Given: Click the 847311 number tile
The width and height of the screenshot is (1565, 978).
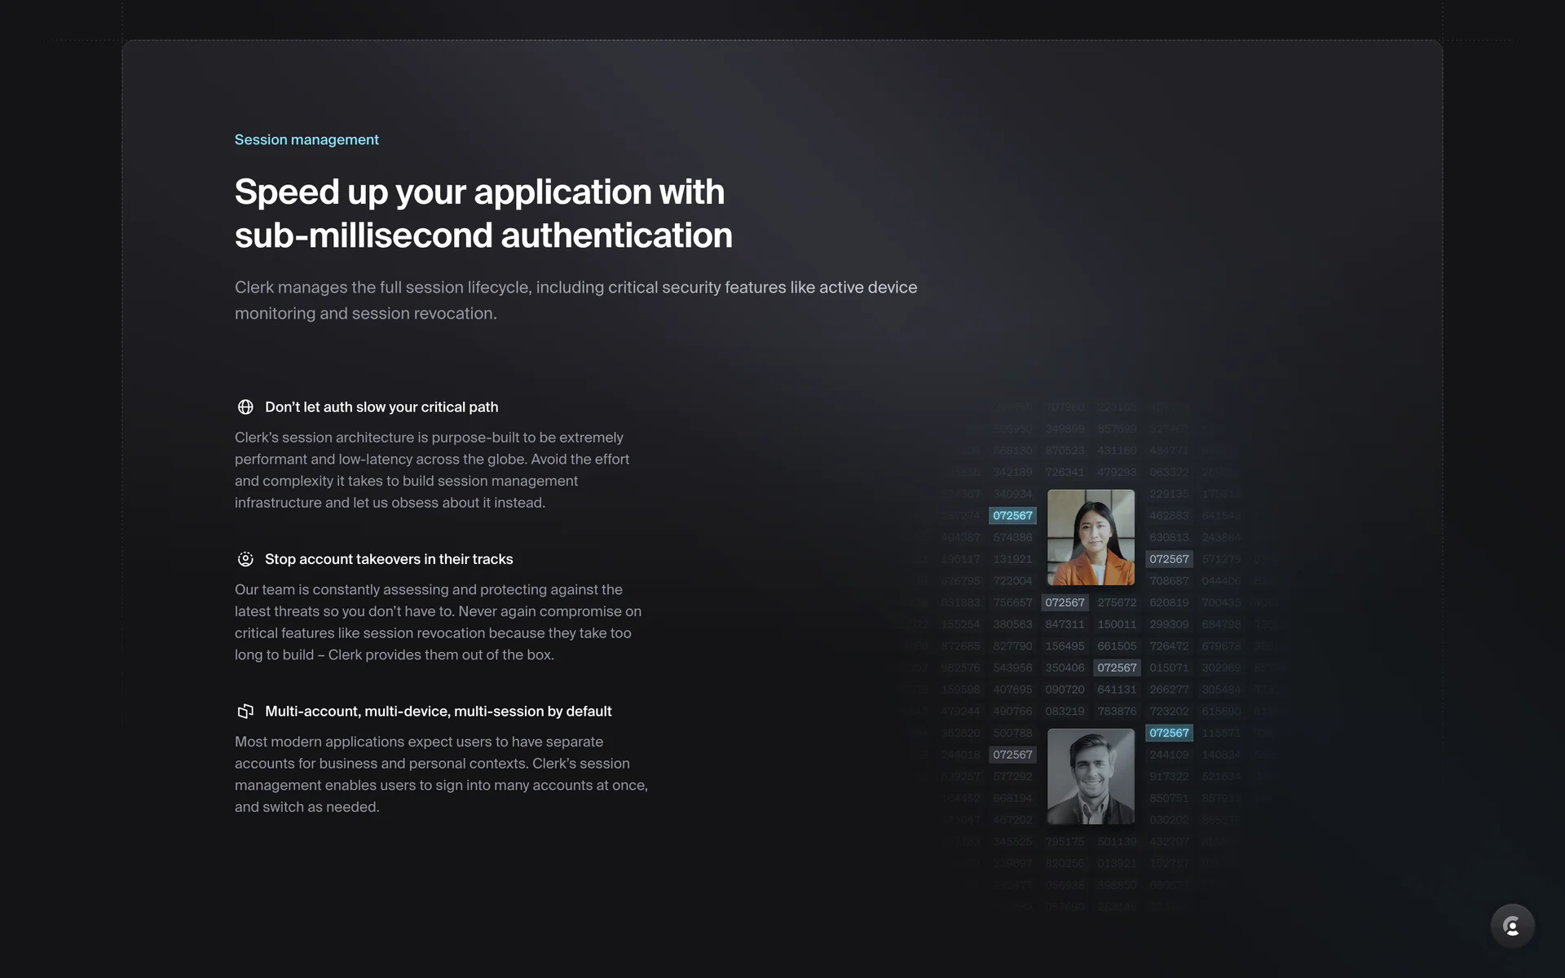Looking at the screenshot, I should [1065, 624].
